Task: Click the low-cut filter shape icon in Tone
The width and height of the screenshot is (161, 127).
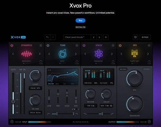Action: [x=48, y=114]
